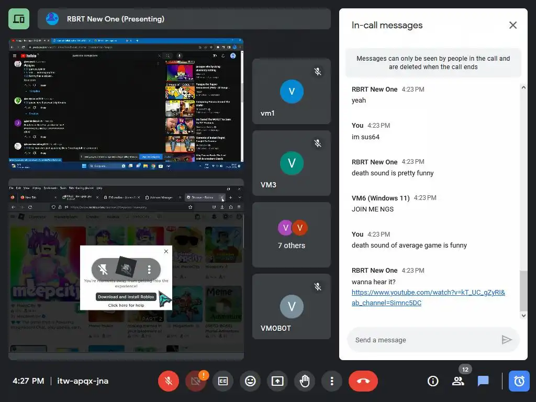Click the chat scrollbar thumb

pyautogui.click(x=523, y=290)
